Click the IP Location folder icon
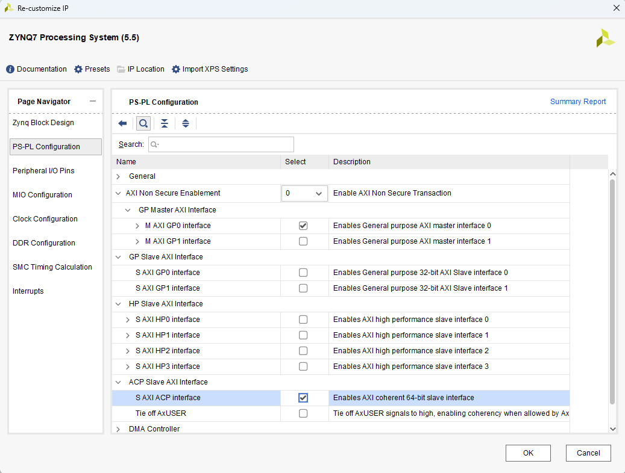Image resolution: width=625 pixels, height=473 pixels. pos(121,69)
